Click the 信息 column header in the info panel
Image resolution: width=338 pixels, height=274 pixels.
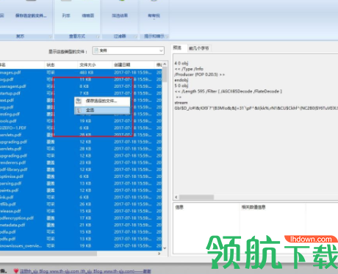pos(179,207)
